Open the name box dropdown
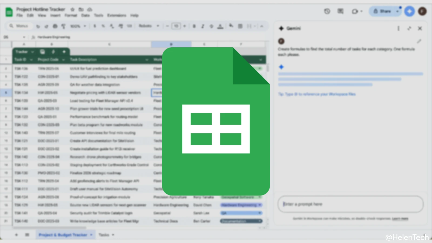This screenshot has width=432, height=243. 24,37
